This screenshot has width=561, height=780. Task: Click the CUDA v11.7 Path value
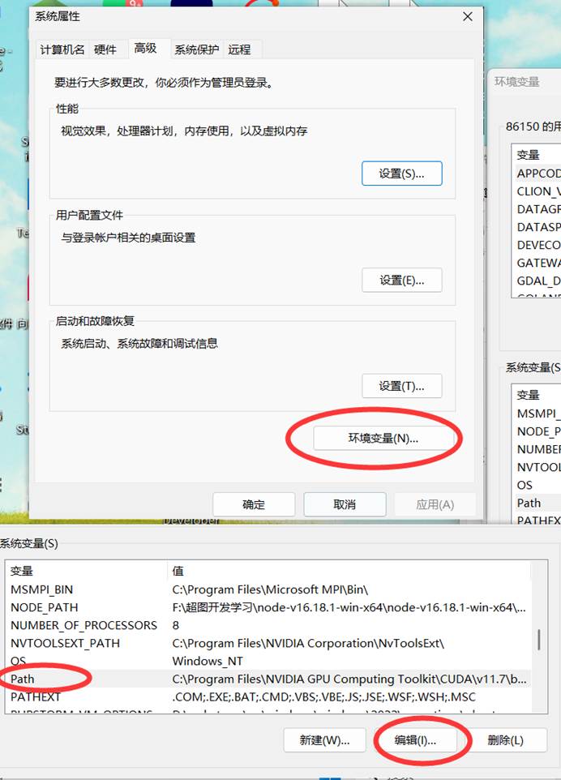pos(349,679)
